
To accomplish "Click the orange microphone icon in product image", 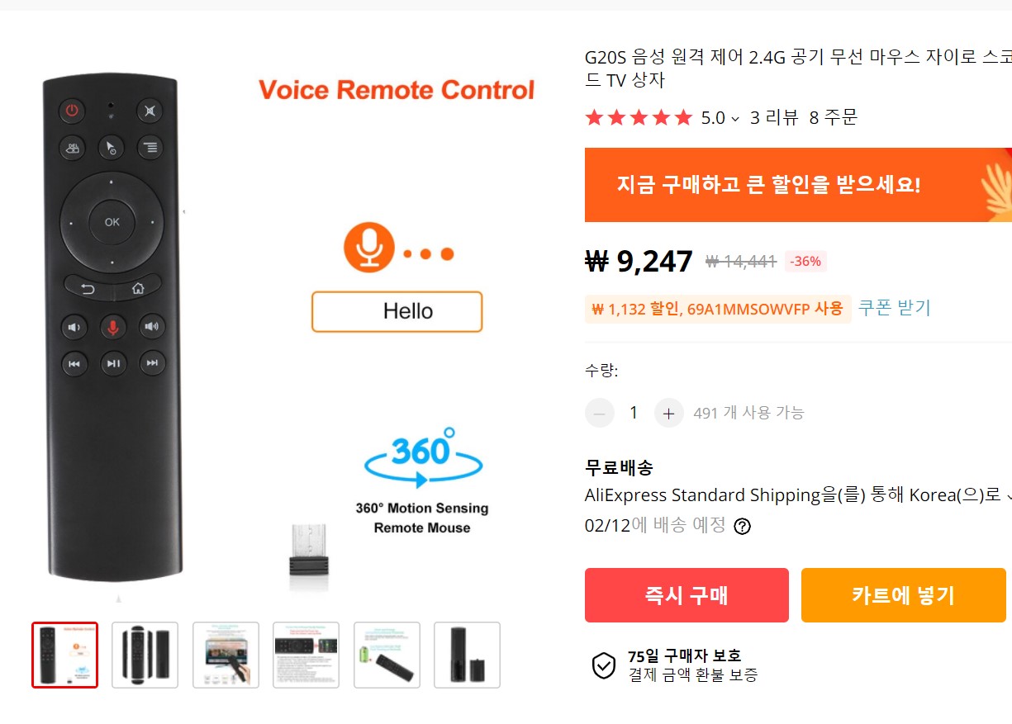I will click(368, 247).
